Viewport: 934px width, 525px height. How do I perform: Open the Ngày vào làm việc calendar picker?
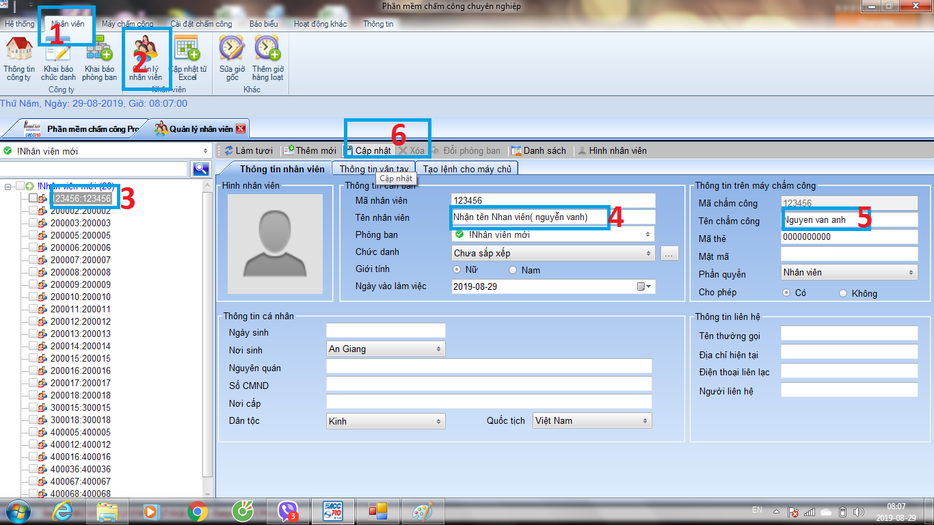tap(644, 287)
